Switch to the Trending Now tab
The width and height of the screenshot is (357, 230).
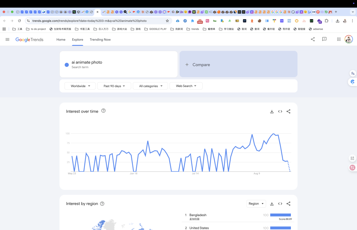pos(100,40)
